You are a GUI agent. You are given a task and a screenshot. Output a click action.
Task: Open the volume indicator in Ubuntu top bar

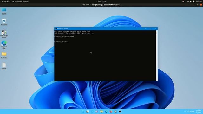point(191,1)
